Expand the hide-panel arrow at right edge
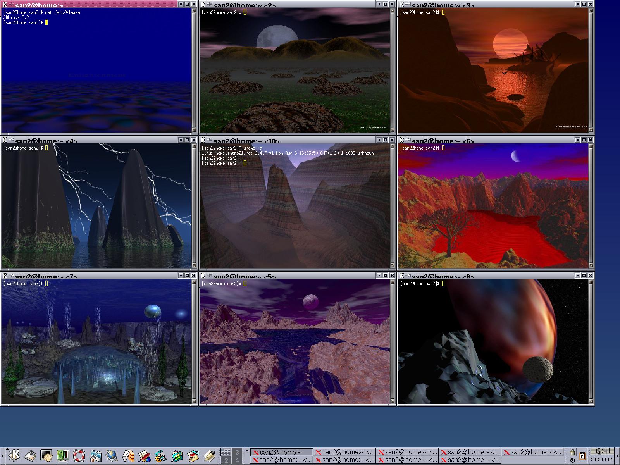The height and width of the screenshot is (465, 620). pos(617,456)
